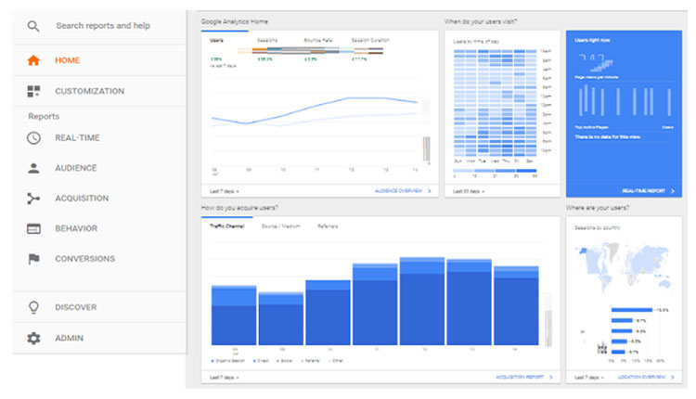Click the Conversions flag icon

click(33, 259)
